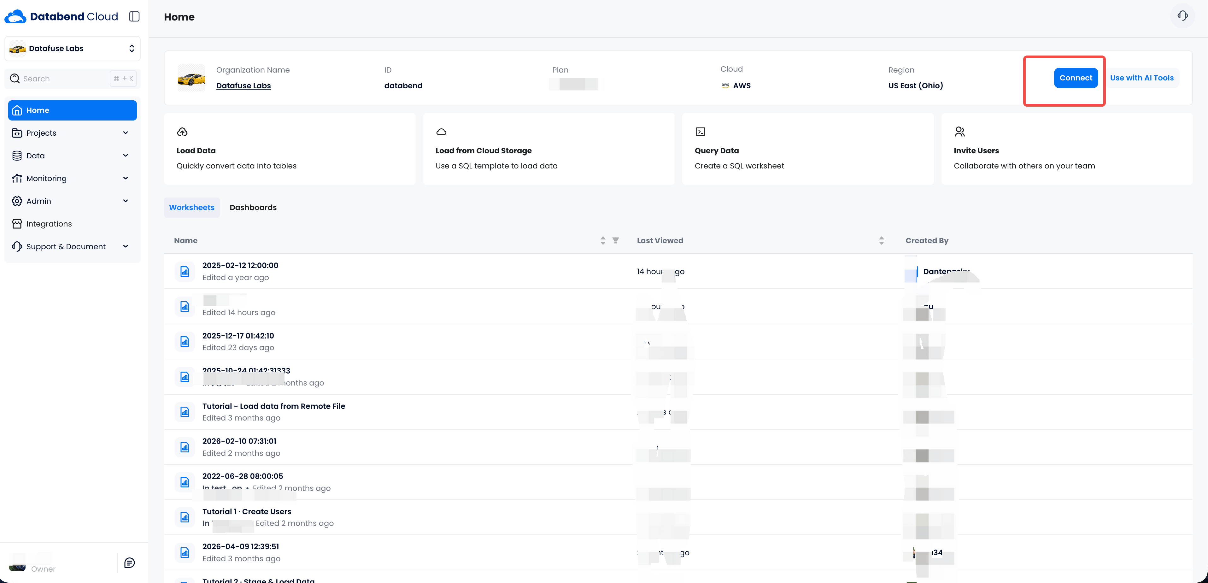Open the Datafuse Labs organization switcher
This screenshot has height=583, width=1208.
click(x=72, y=48)
